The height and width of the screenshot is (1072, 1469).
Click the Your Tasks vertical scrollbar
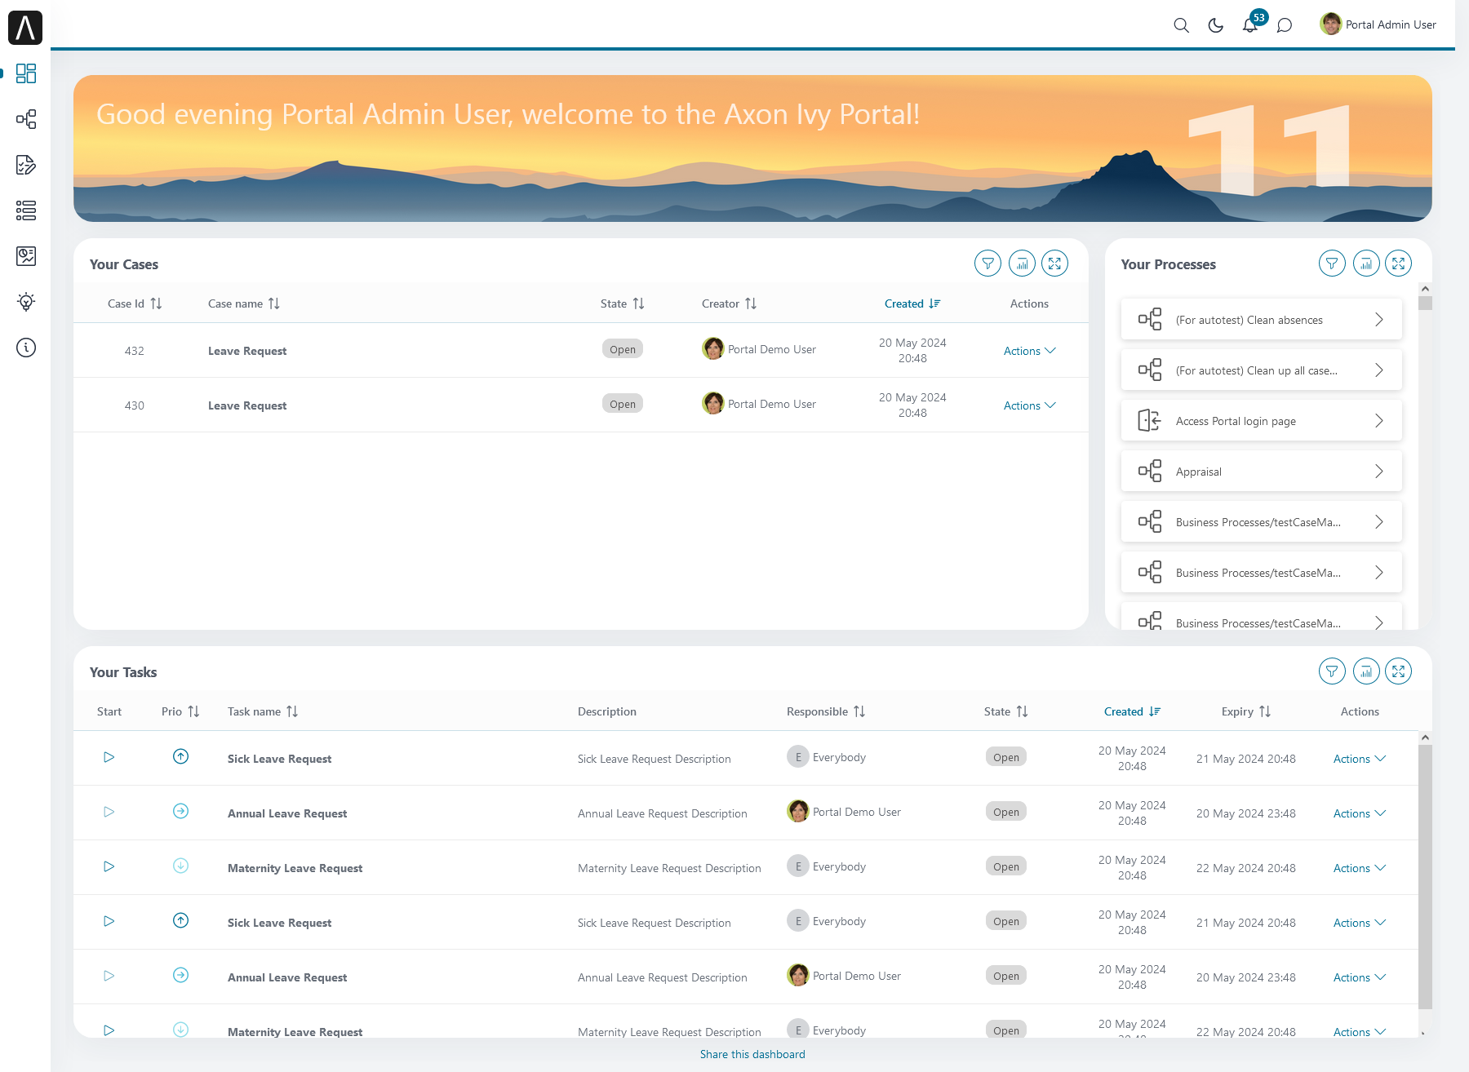[x=1425, y=877]
